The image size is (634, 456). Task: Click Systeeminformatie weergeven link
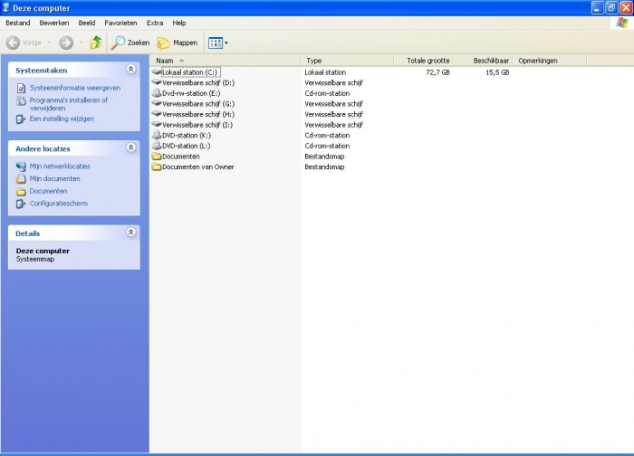point(75,88)
